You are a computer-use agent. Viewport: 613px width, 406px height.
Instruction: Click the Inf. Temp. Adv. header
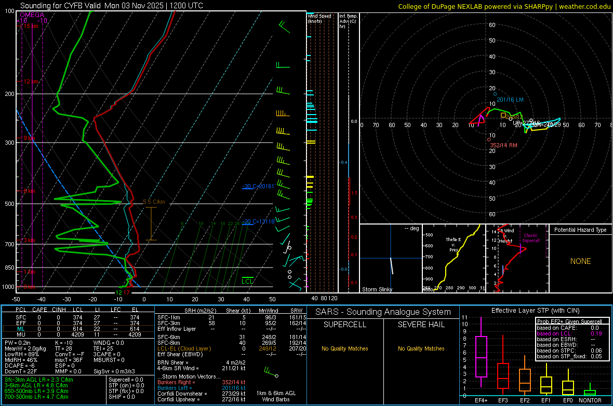pos(348,21)
